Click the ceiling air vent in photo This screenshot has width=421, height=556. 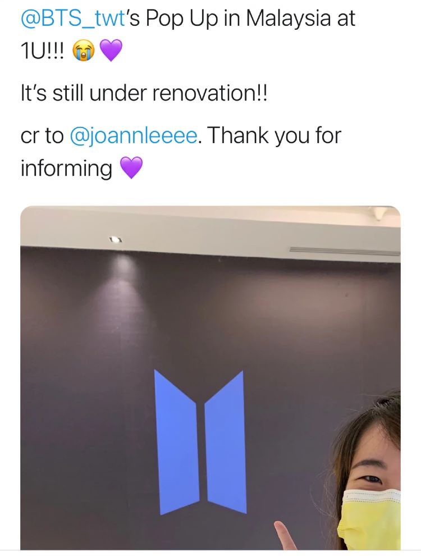click(x=345, y=250)
